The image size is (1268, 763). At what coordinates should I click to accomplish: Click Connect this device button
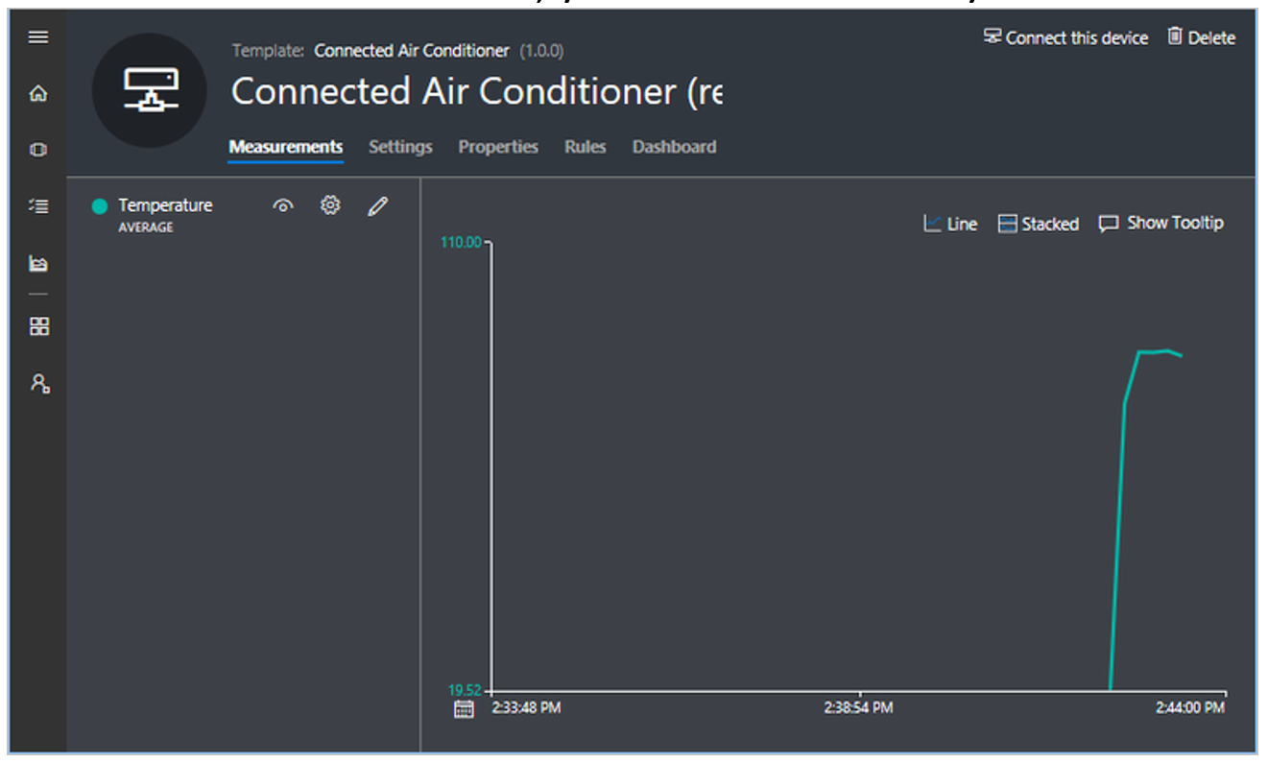point(1065,37)
